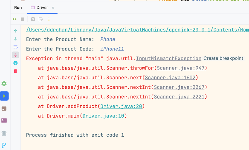Toggle soft-wrap in the console
Screen dimensions: 249x150
(16, 47)
